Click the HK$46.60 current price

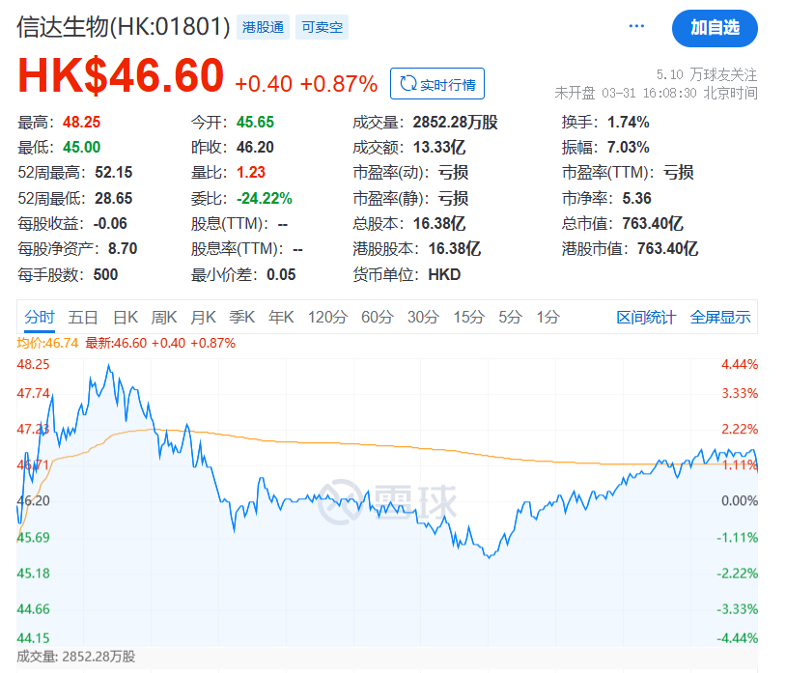121,76
